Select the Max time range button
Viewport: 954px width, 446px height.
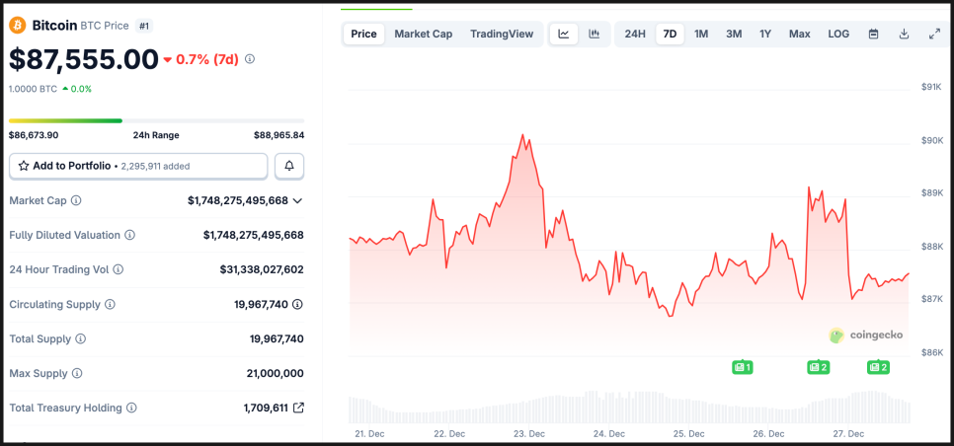tap(799, 34)
